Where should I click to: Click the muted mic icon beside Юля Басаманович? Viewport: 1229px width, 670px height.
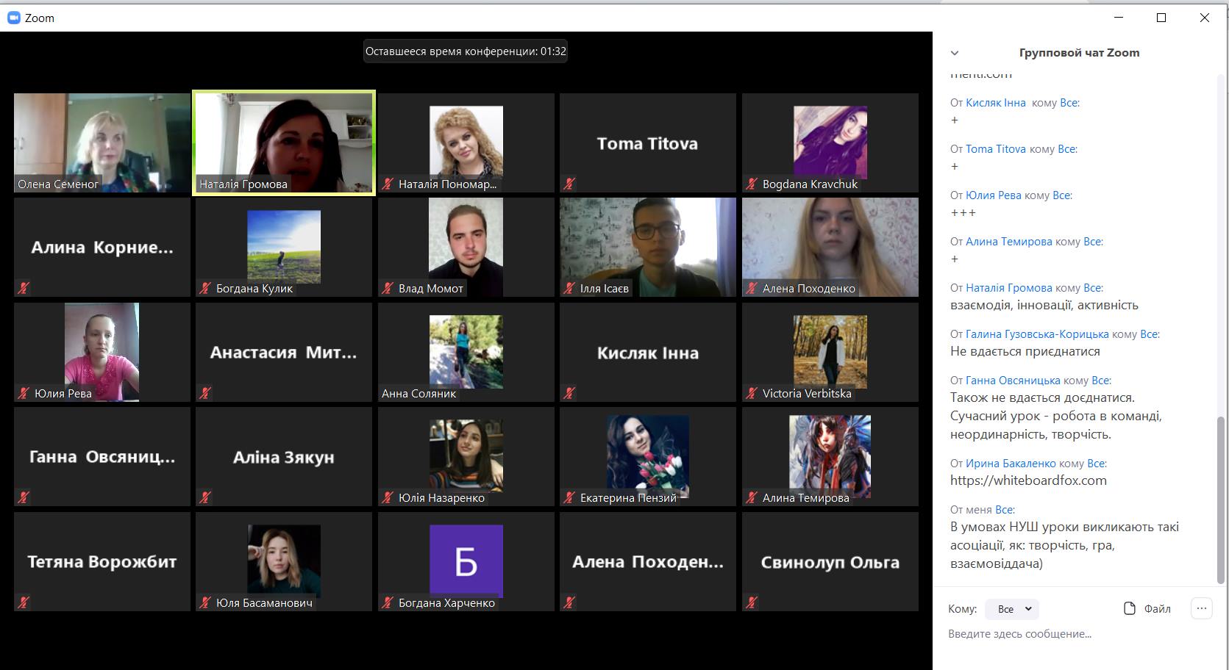tap(204, 603)
